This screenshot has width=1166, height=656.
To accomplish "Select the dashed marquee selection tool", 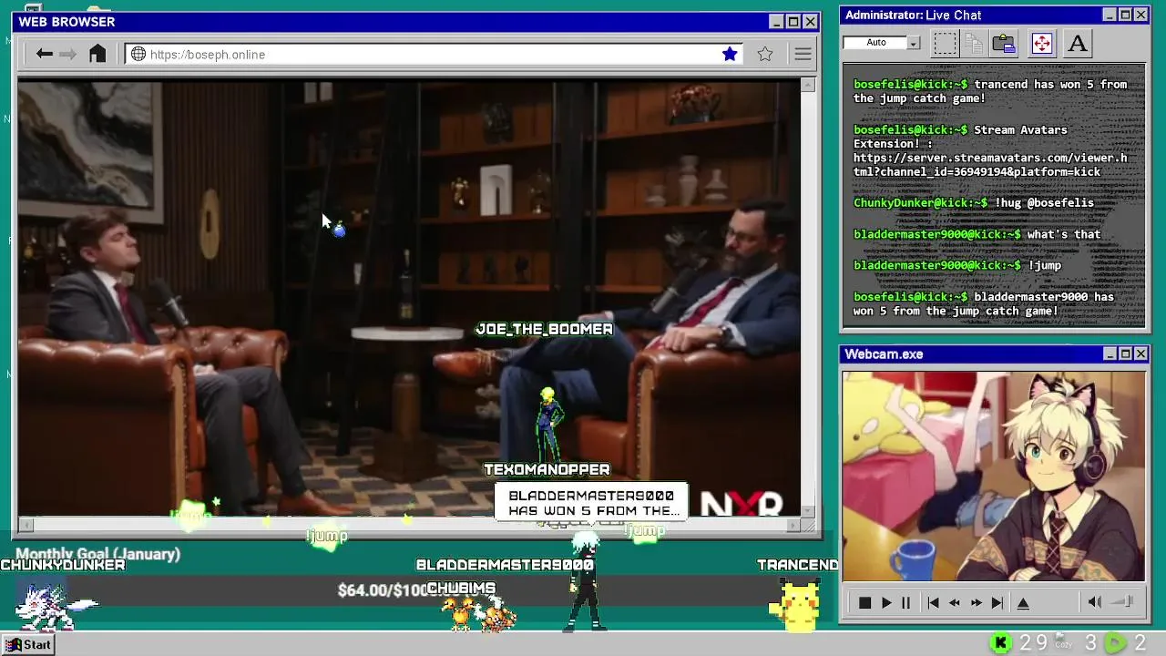I will [x=946, y=43].
